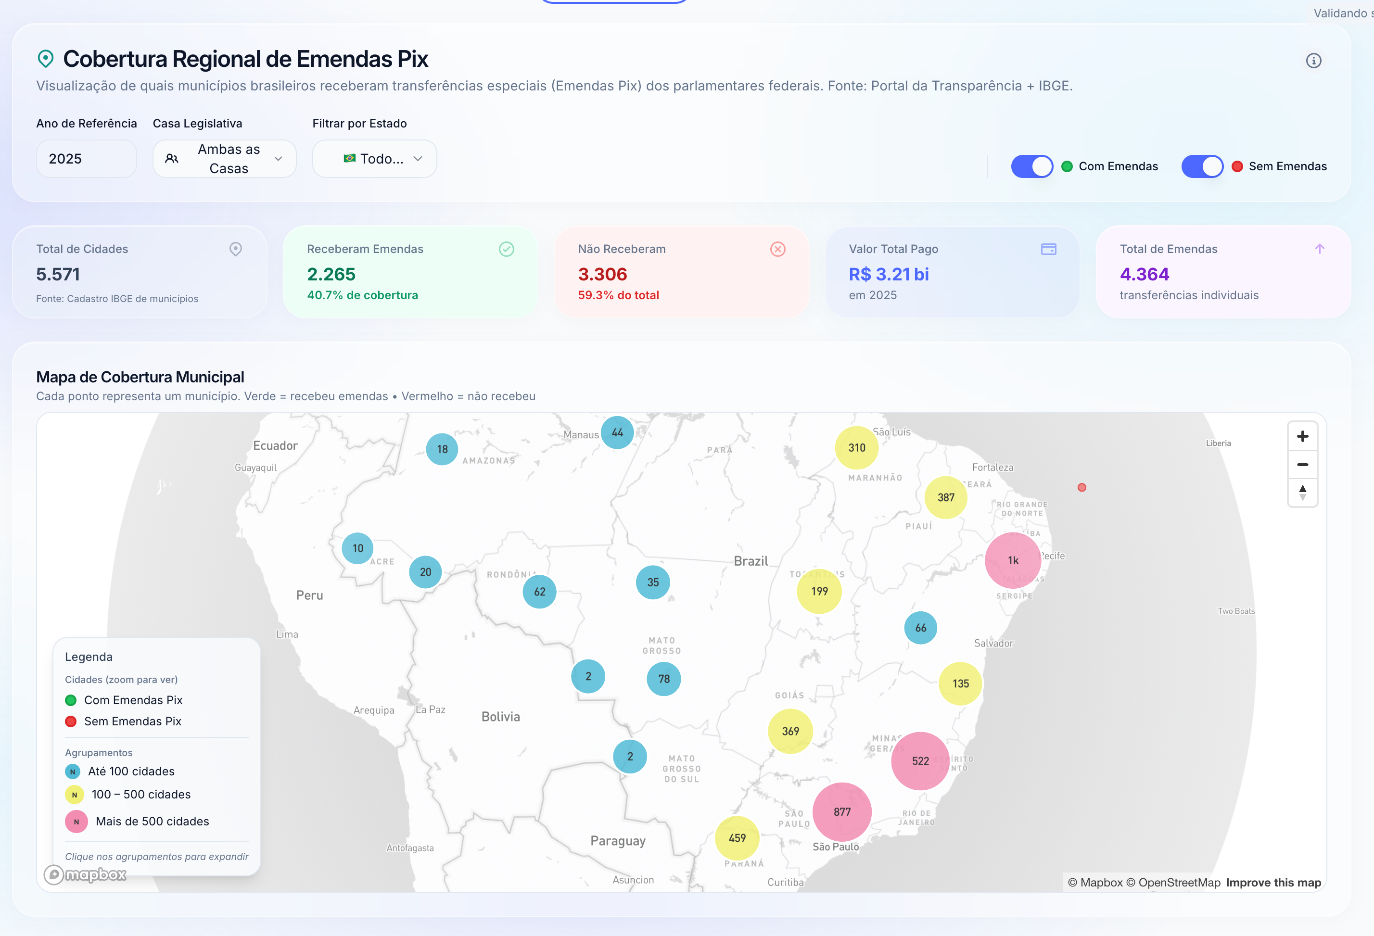Toggle the Sem Emendas switch

[x=1202, y=166]
